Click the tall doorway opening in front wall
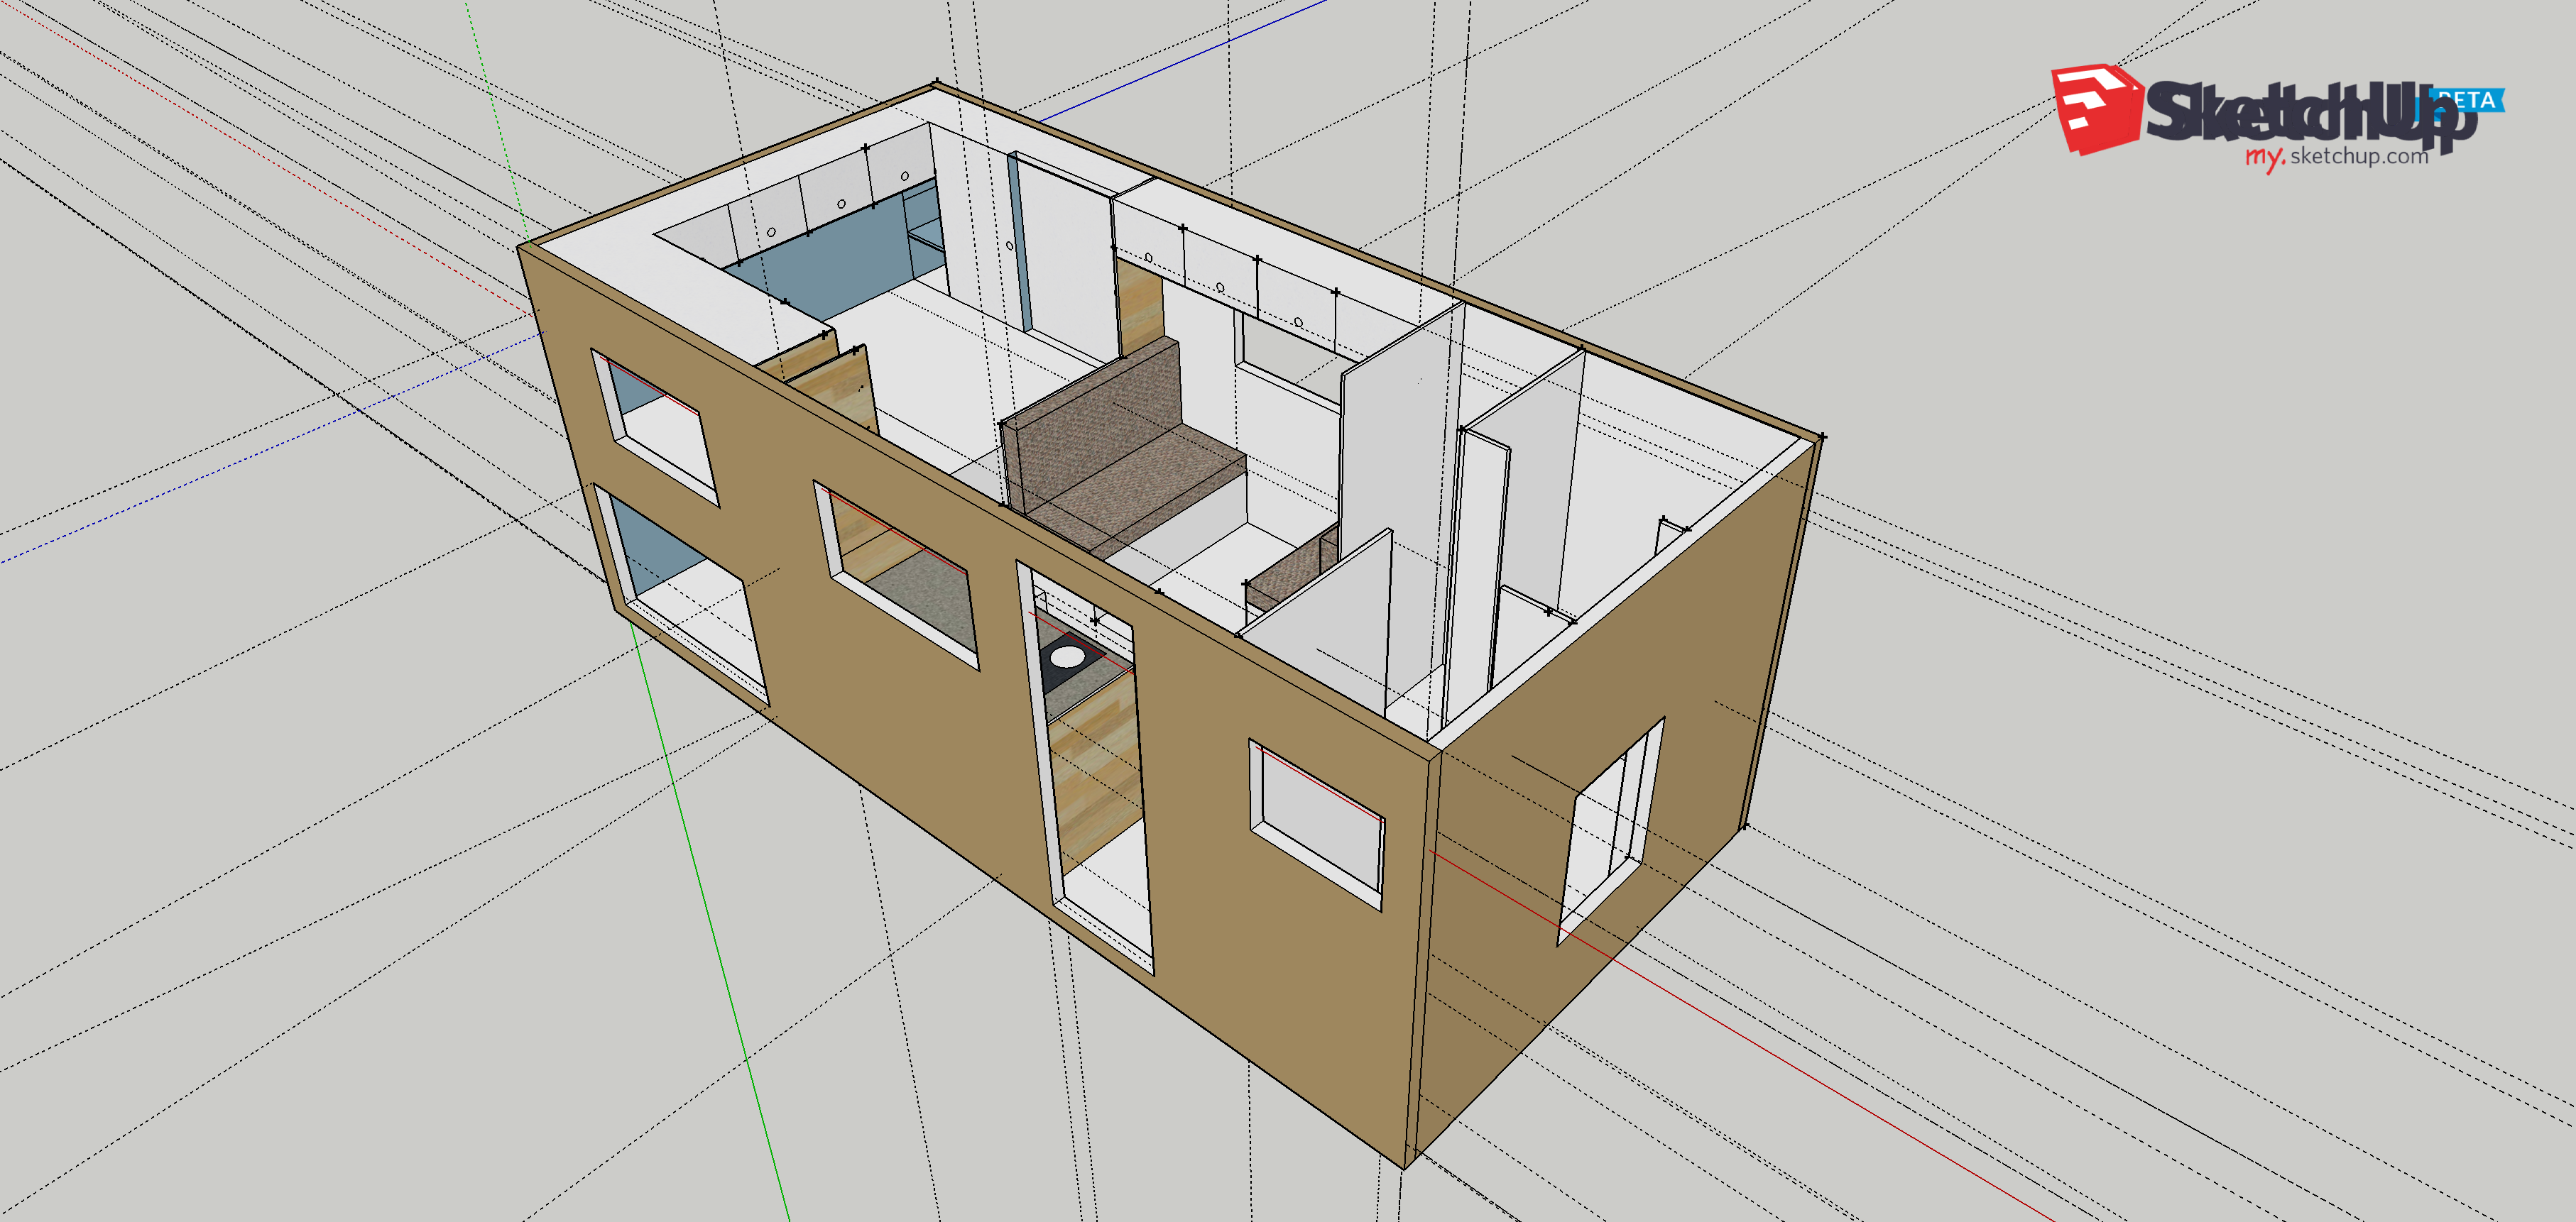The height and width of the screenshot is (1222, 2576). tap(1086, 767)
